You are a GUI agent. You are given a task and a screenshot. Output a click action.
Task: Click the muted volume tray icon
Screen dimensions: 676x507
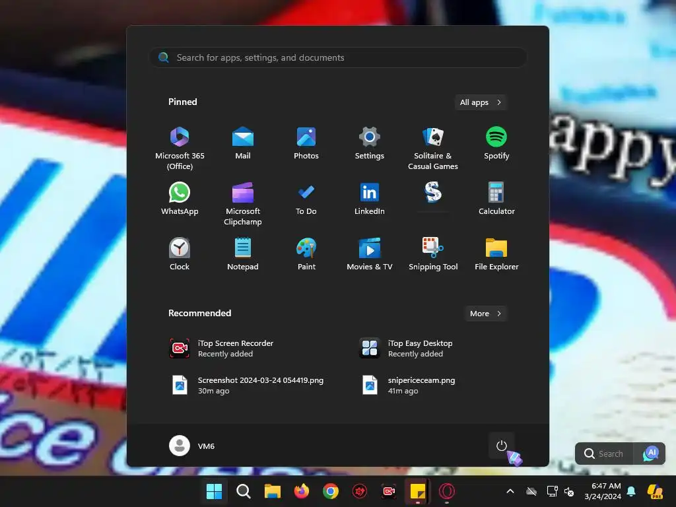569,491
